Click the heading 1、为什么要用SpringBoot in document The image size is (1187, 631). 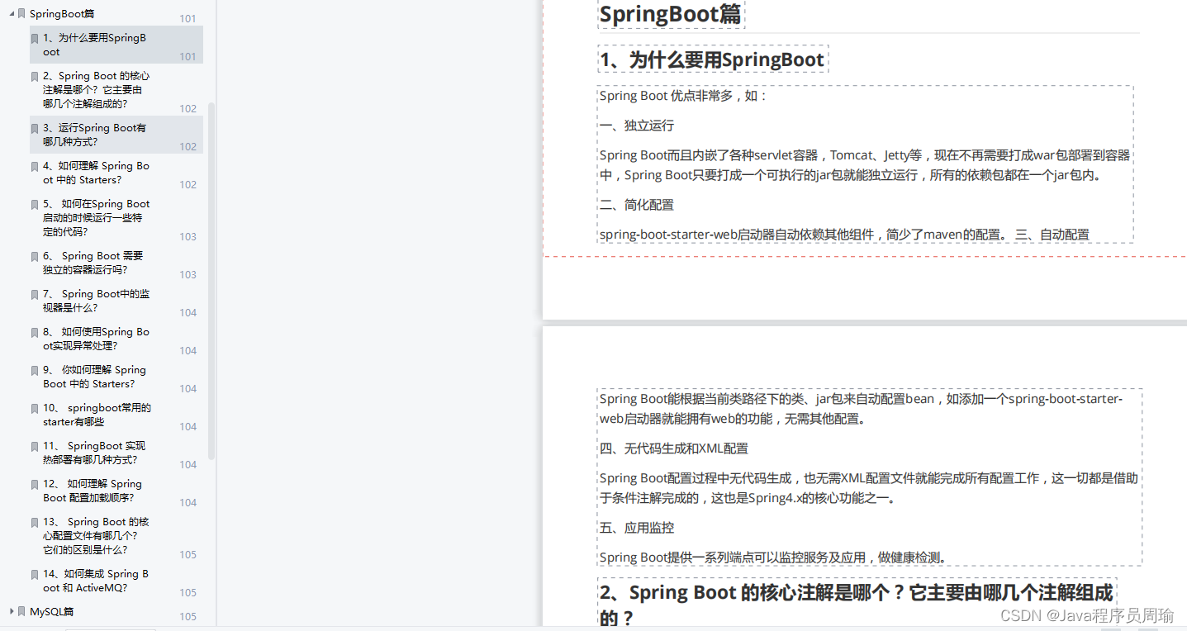click(712, 59)
